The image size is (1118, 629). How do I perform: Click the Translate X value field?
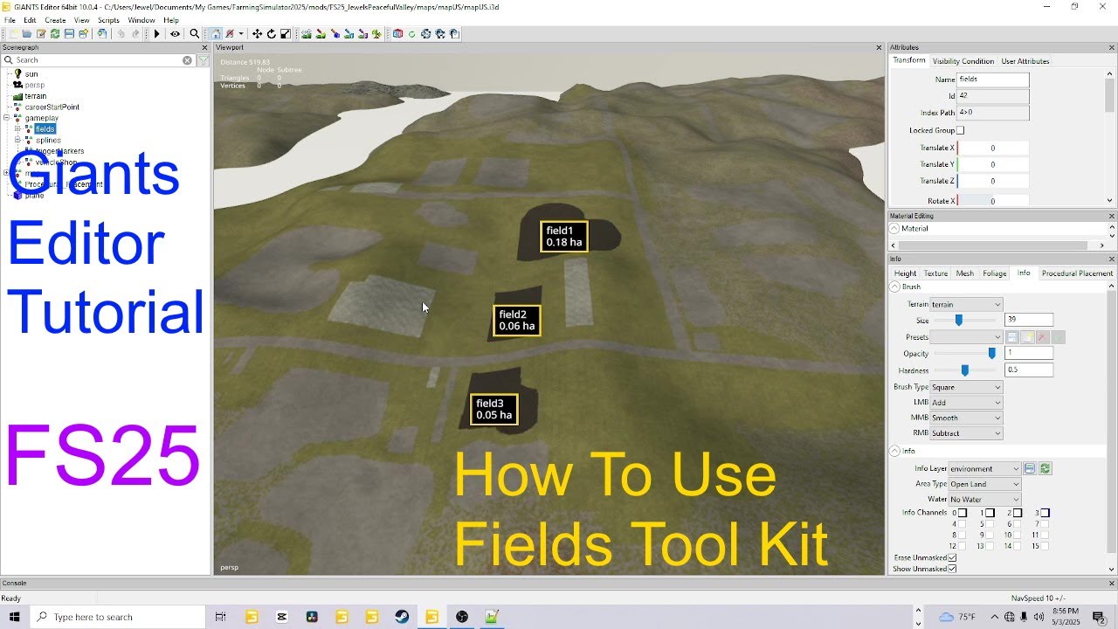point(992,148)
